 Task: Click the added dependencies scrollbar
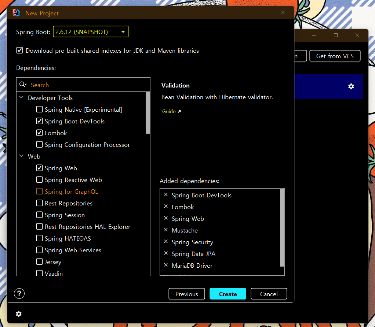coord(282,228)
